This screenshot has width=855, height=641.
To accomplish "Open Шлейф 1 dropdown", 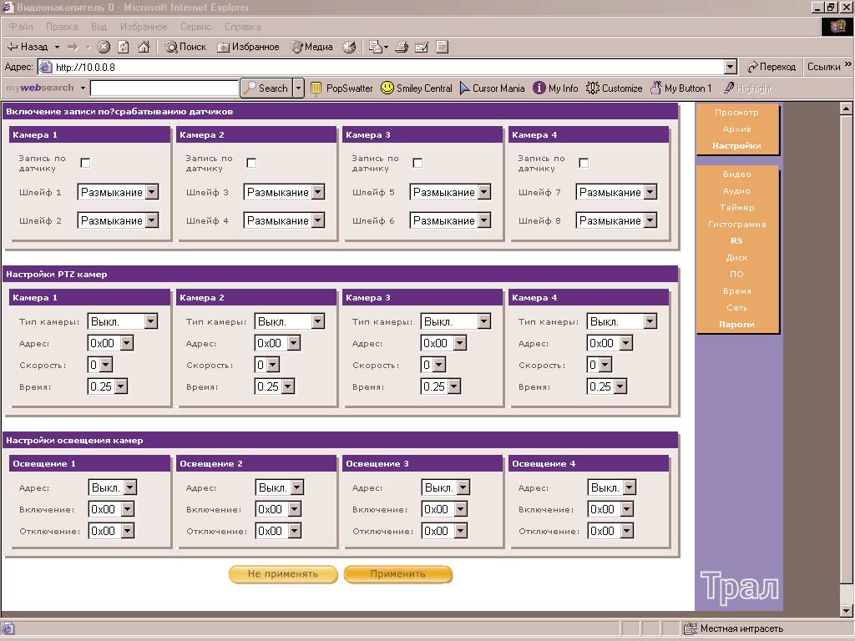I will (x=151, y=193).
